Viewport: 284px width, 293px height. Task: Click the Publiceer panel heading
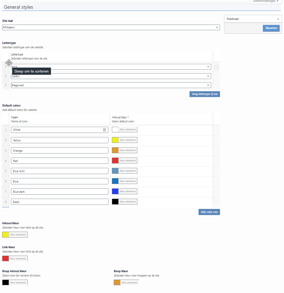click(x=233, y=19)
